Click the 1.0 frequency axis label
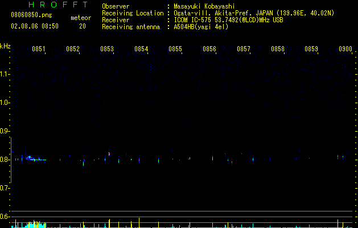 pyautogui.click(x=5, y=103)
